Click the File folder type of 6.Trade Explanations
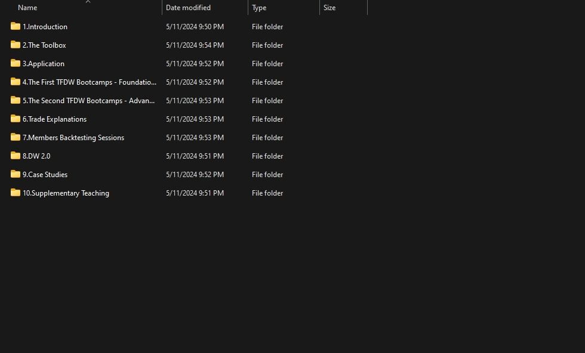The width and height of the screenshot is (585, 353). 267,119
